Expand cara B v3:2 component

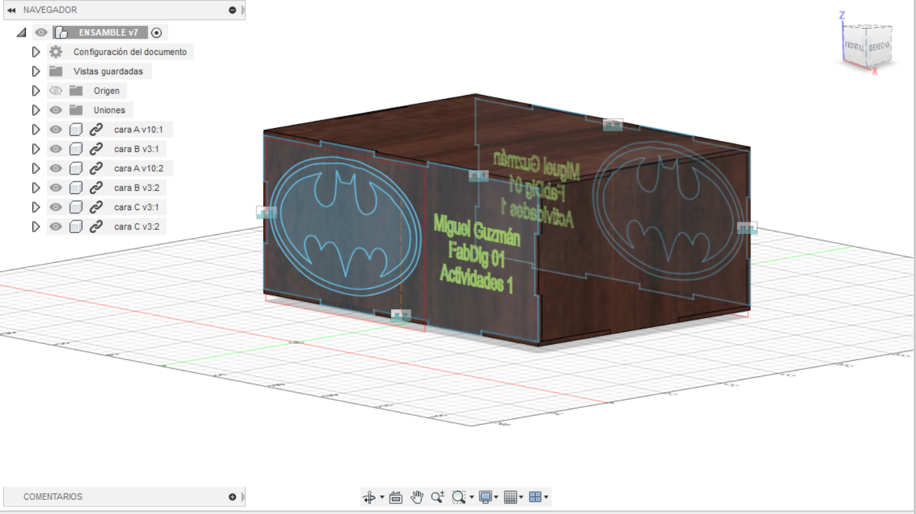36,187
